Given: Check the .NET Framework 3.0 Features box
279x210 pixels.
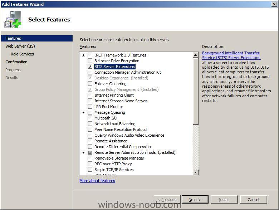Looking at the screenshot, I should pyautogui.click(x=90, y=55).
